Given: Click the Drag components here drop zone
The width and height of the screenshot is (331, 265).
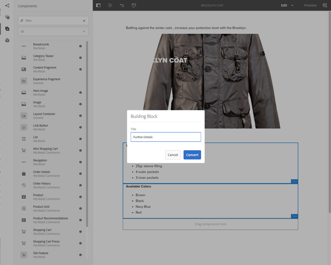Looking at the screenshot, I should (x=210, y=224).
